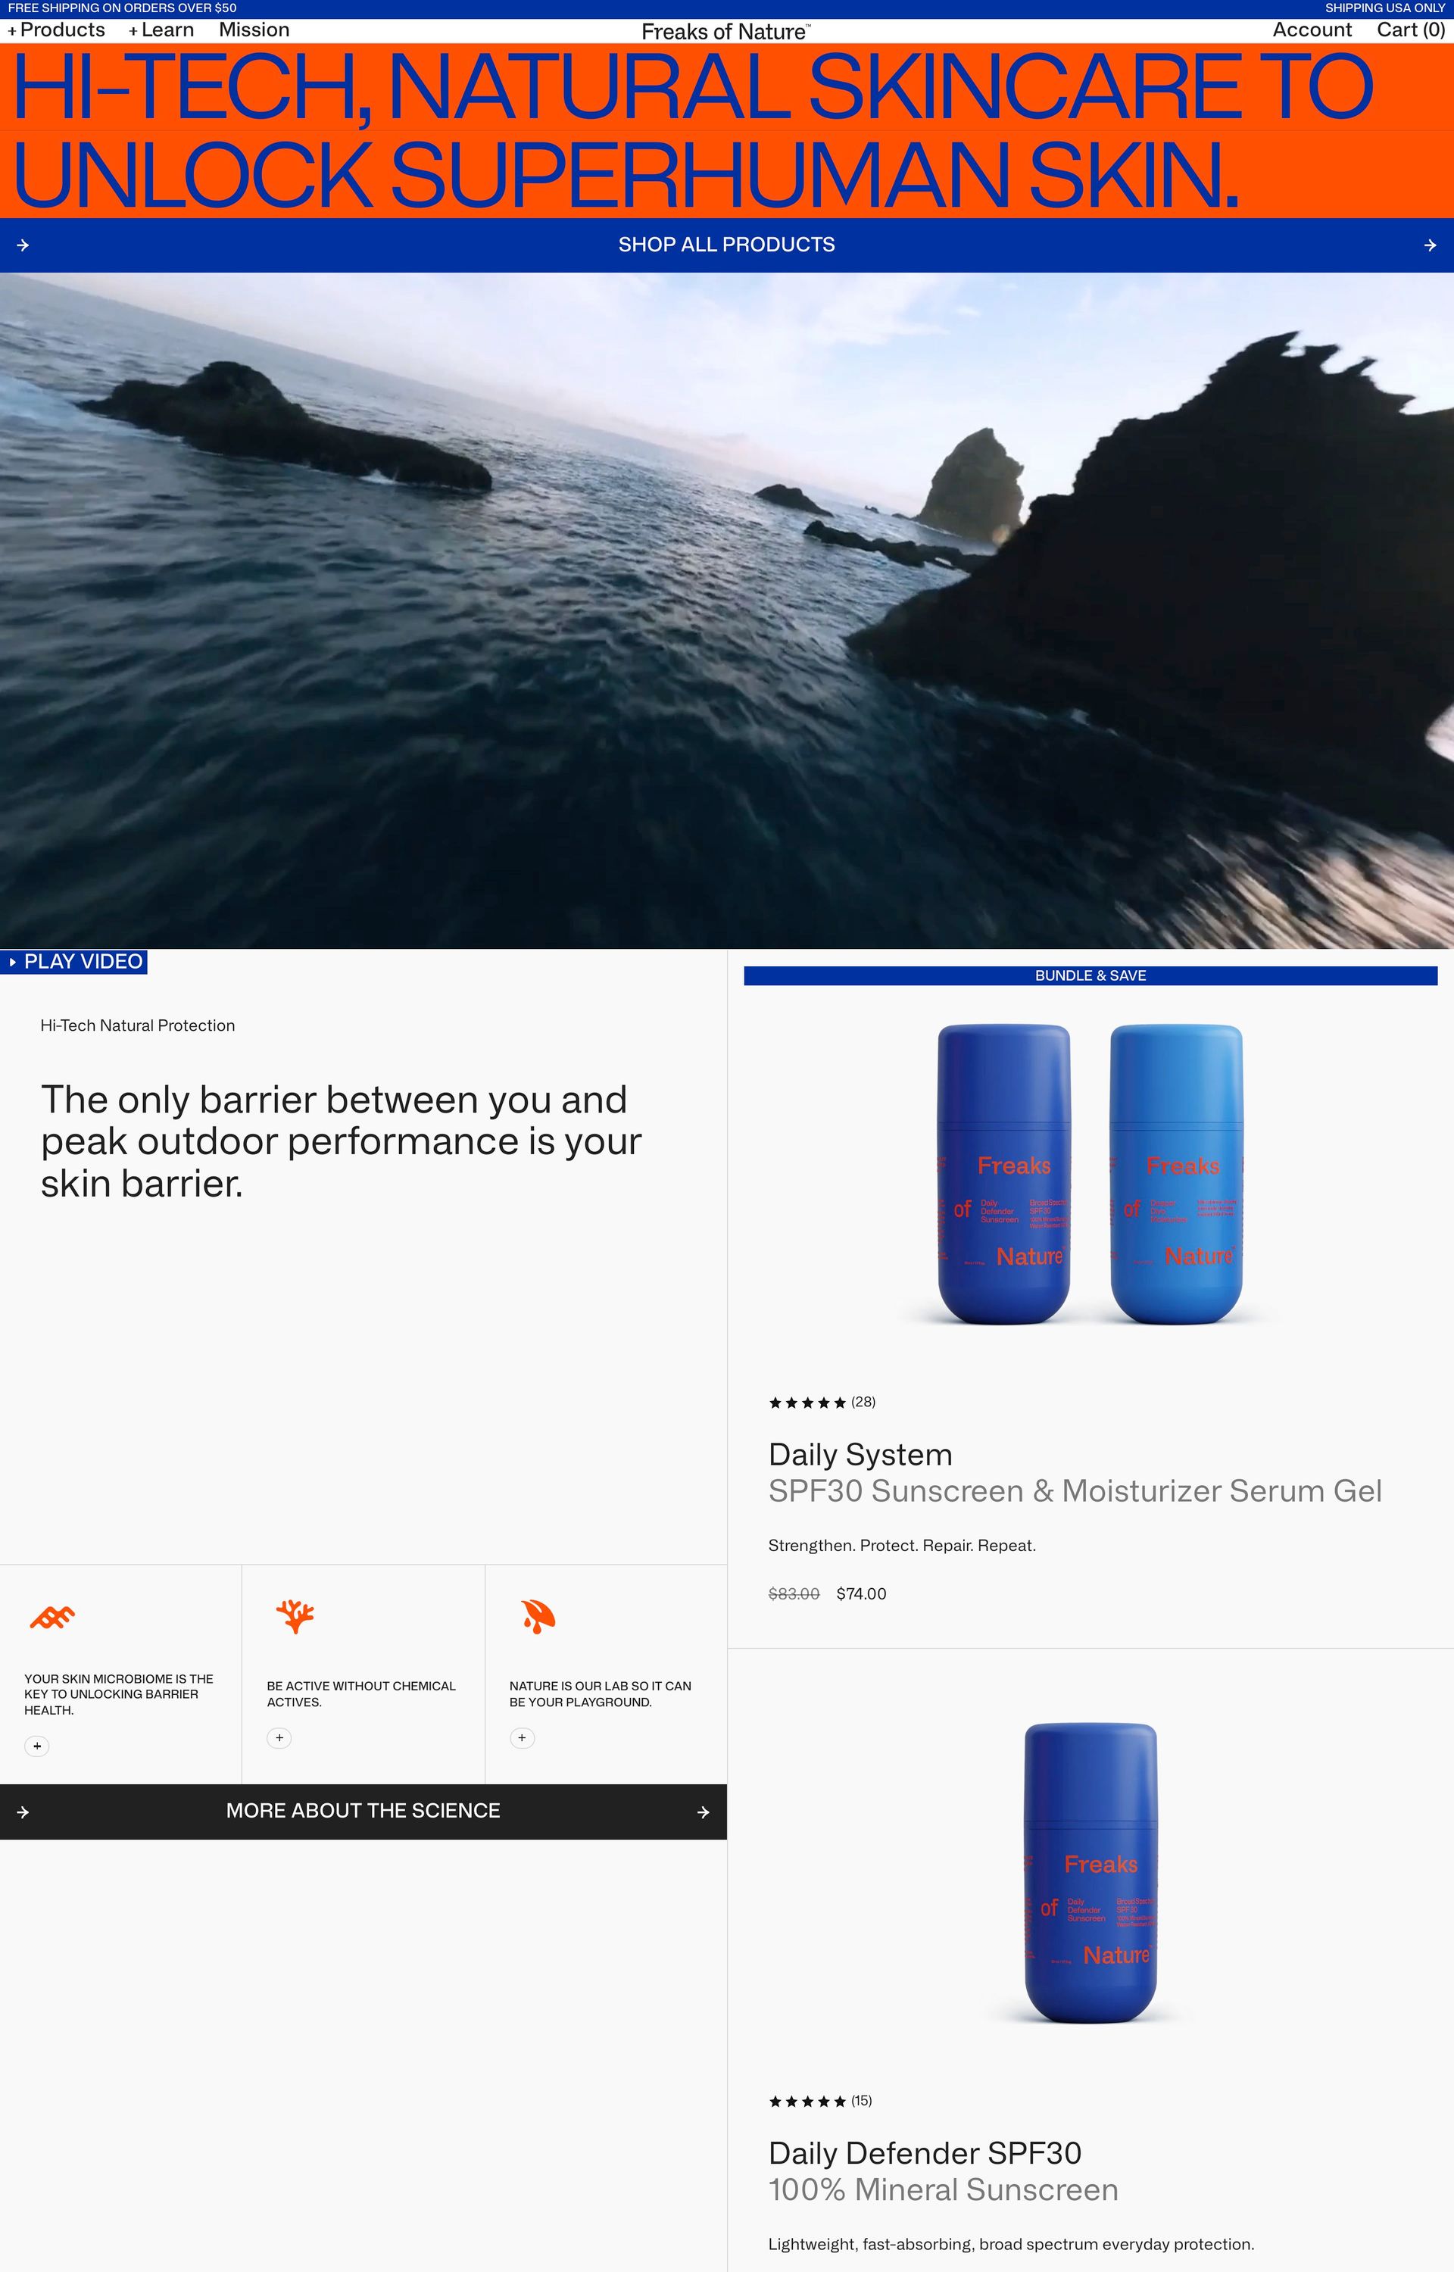Click the left arrow on Shop All Products bar
This screenshot has width=1454, height=2272.
23,245
